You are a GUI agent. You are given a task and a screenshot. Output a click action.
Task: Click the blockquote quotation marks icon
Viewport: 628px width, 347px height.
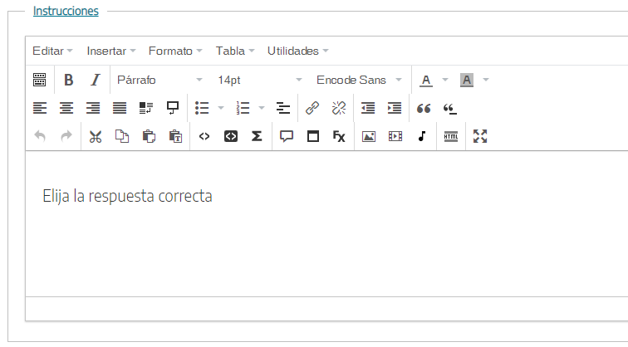pos(424,108)
